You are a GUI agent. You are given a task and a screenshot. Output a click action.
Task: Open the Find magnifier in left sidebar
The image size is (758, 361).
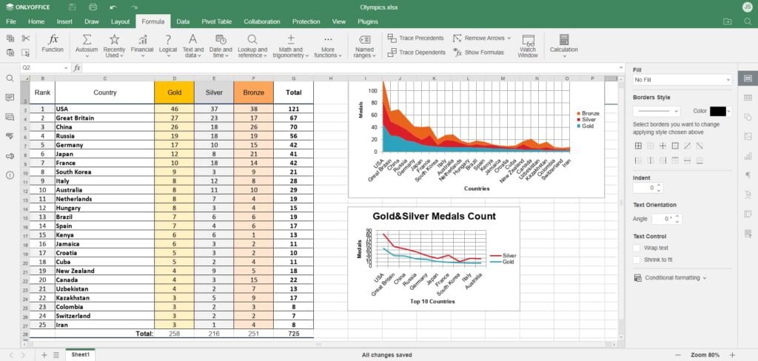pos(10,78)
